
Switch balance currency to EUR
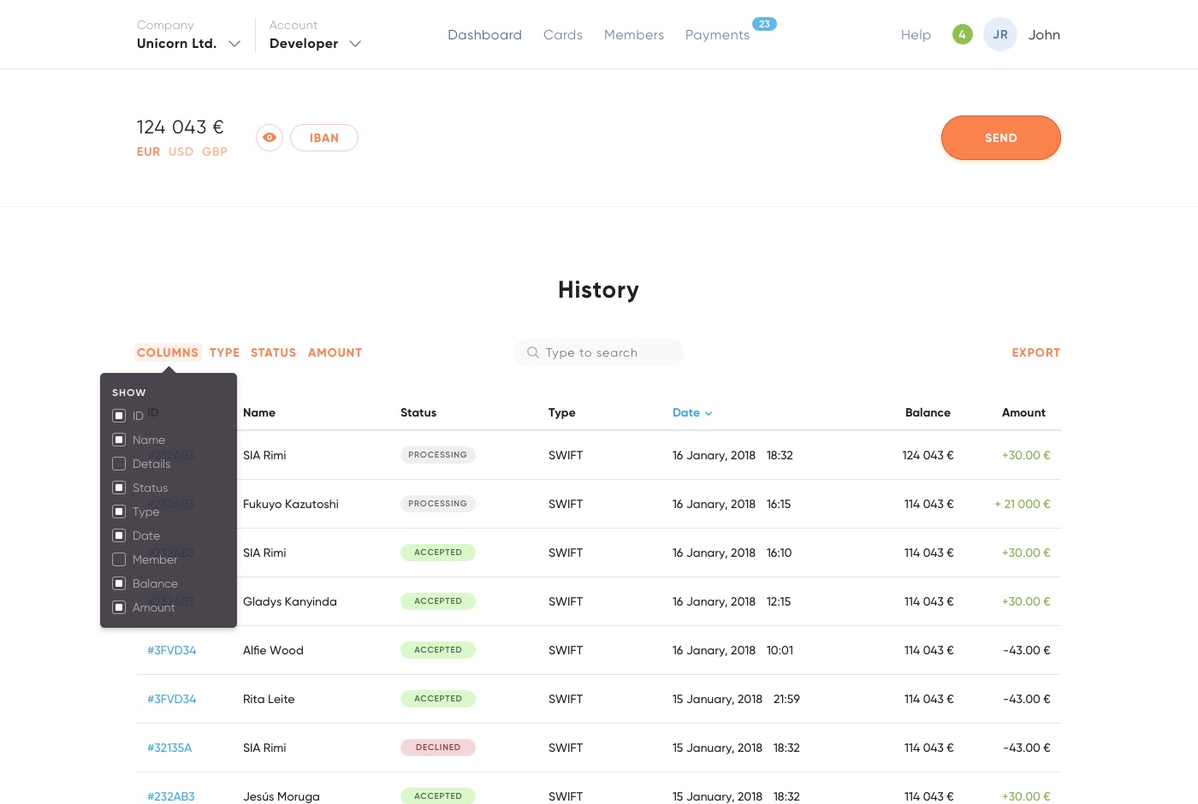click(148, 151)
